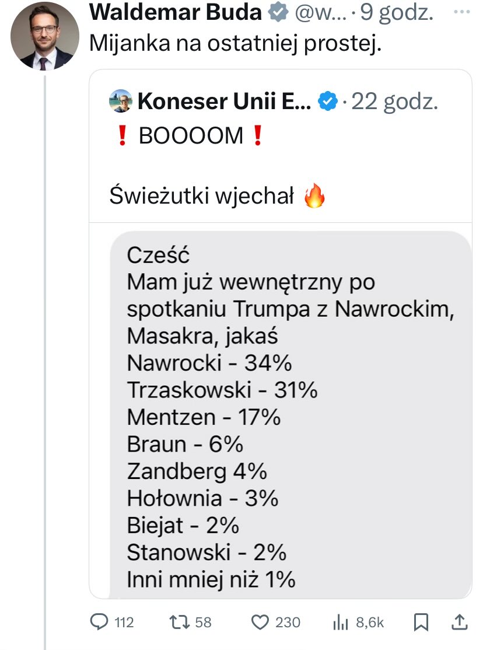The image size is (483, 650).
Task: Open Waldemar Buda's profile picture
Action: (x=45, y=36)
